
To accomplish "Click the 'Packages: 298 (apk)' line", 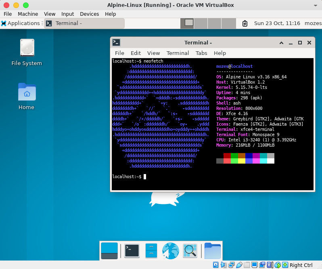I will coord(239,98).
